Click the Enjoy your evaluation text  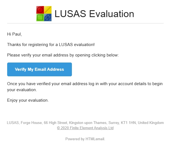[28, 100]
